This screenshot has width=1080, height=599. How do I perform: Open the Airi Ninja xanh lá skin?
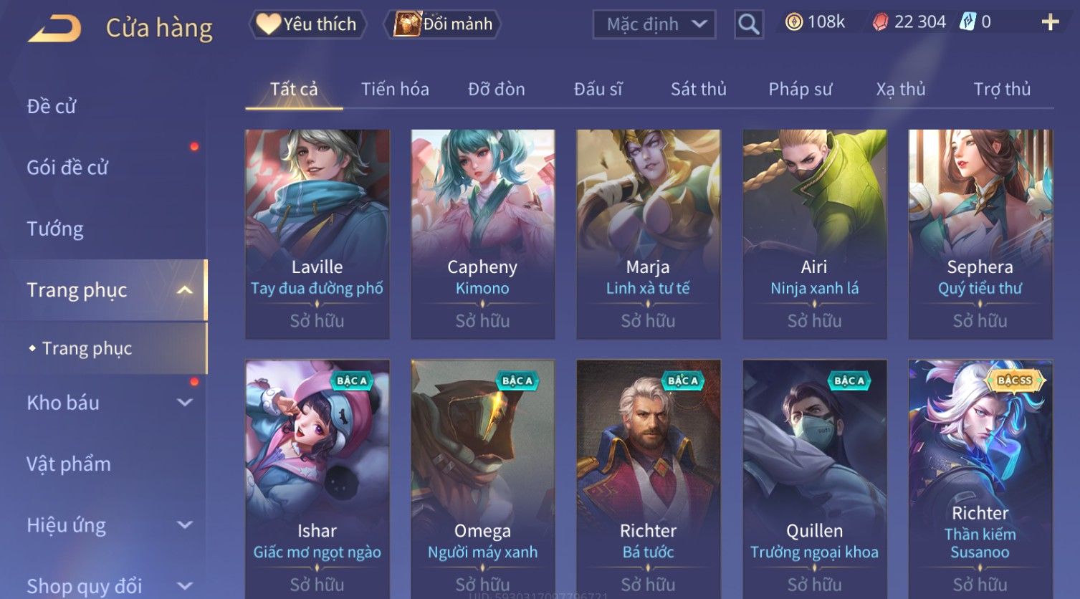(x=814, y=234)
